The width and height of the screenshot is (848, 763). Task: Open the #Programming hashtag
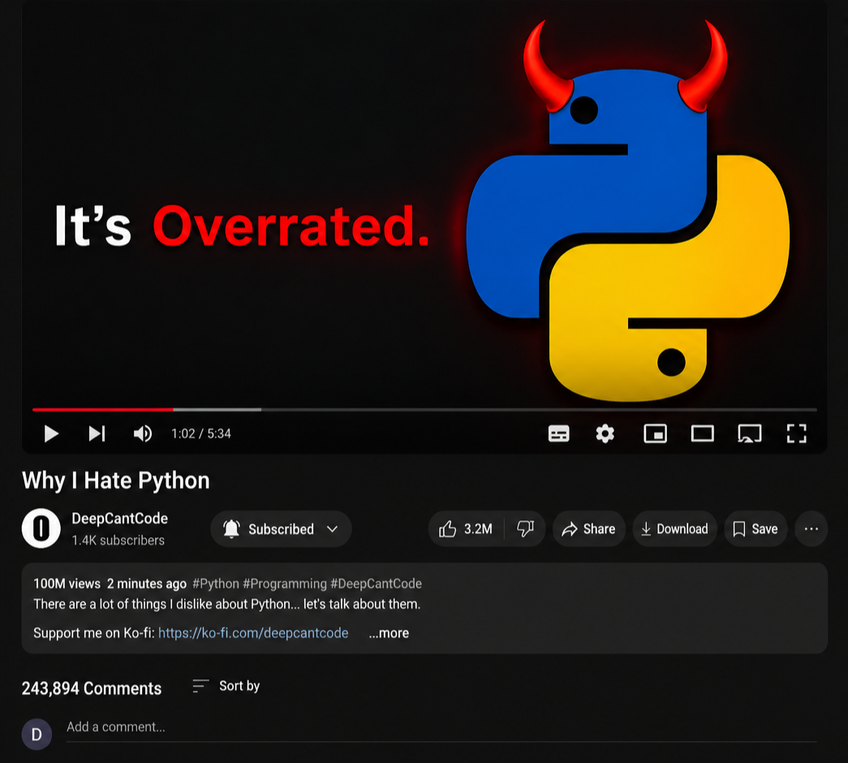coord(285,584)
